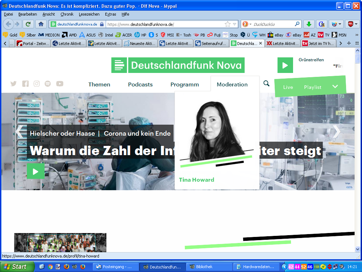The height and width of the screenshot is (272, 362).
Task: Click the Deutschlandfunk Nova logo icon
Action: click(x=119, y=65)
